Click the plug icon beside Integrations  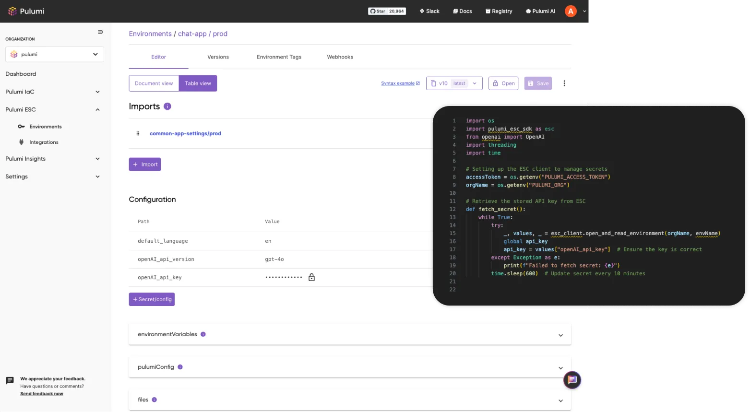click(x=21, y=142)
